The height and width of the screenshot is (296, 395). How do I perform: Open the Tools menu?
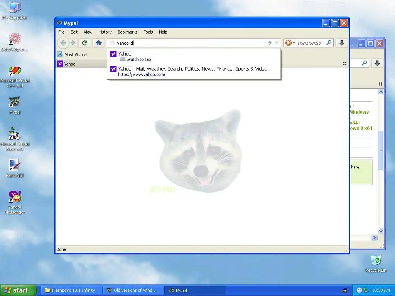(x=148, y=32)
